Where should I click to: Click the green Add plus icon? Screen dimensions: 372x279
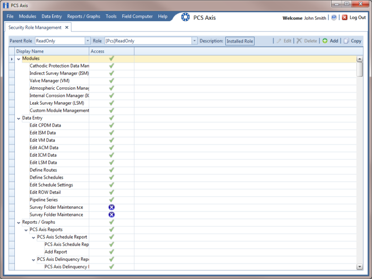[325, 41]
